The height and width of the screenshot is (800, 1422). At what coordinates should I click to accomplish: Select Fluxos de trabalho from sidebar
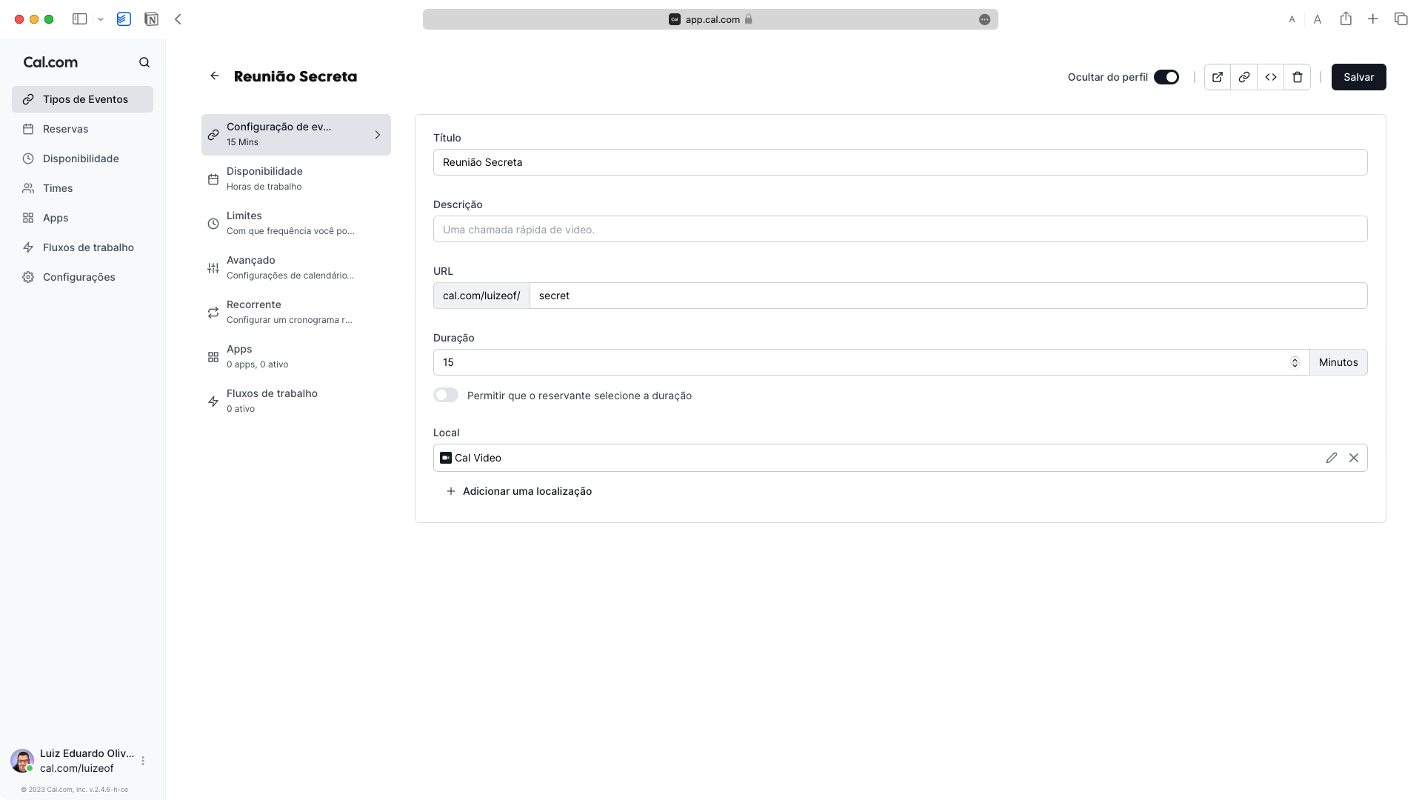click(88, 247)
